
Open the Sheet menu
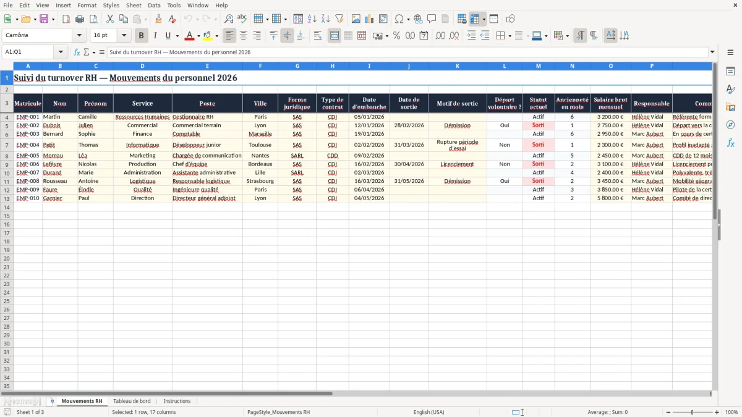134,5
